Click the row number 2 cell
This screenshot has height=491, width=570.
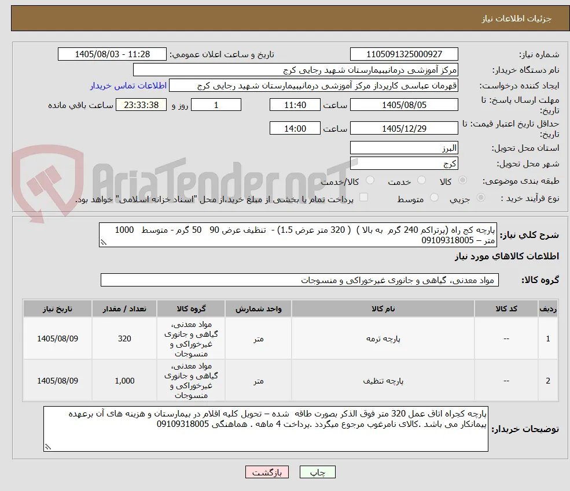coord(548,381)
